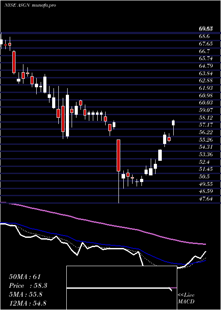Select the 55.26 price axis label
Viewport: 221px width, 310px height.
point(206,140)
